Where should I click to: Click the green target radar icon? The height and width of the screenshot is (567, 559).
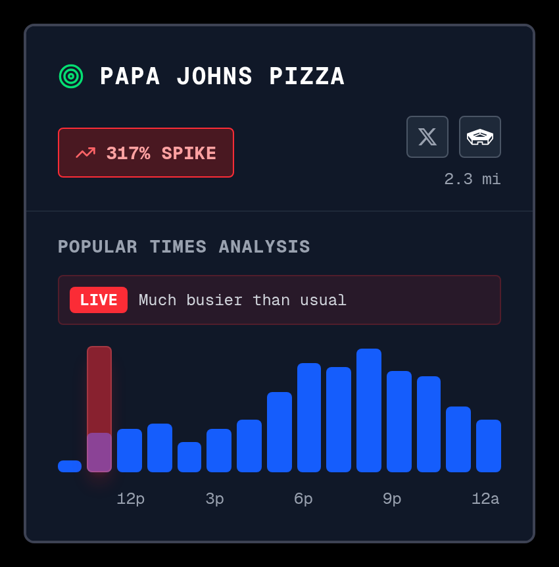pos(71,76)
